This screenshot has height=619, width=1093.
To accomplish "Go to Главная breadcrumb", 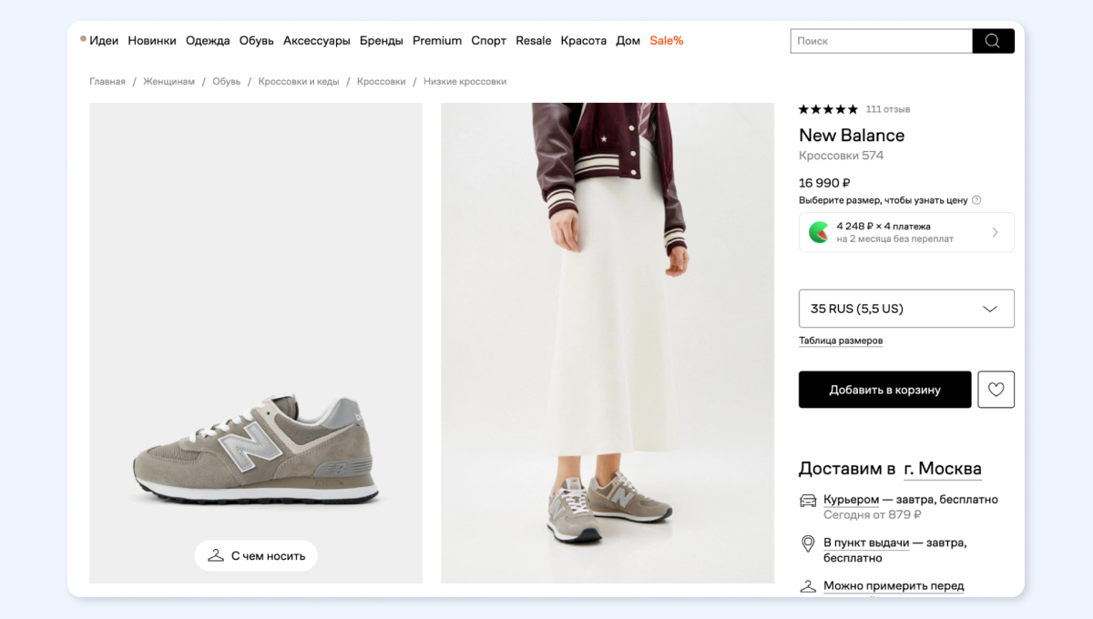I will click(107, 82).
